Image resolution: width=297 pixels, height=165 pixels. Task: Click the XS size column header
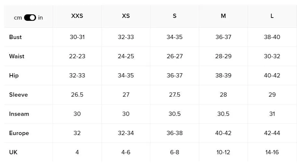(x=126, y=16)
